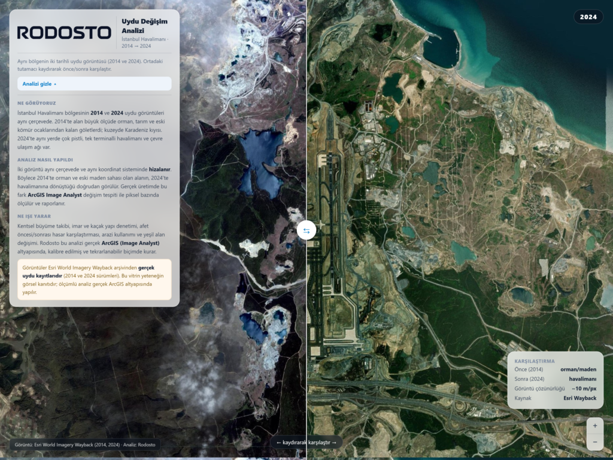Click the 2024 year badge
Image resolution: width=613 pixels, height=460 pixels.
coord(588,17)
